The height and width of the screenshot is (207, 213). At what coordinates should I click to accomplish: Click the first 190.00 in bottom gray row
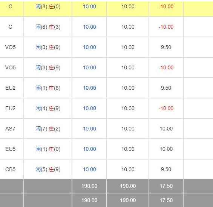pyautogui.click(x=89, y=200)
